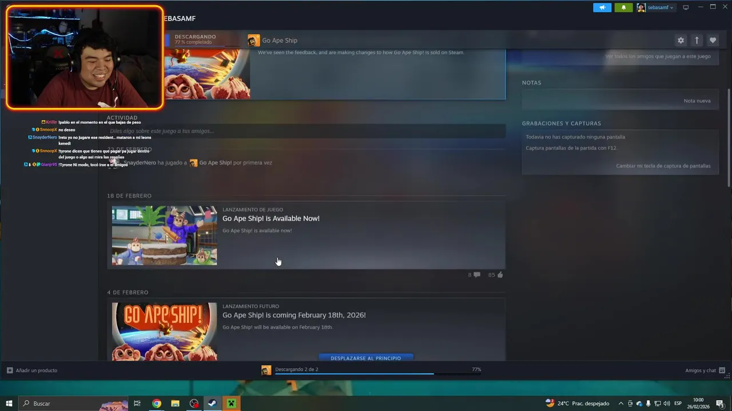Click the Buscar taskbar search box
This screenshot has width=732, height=411.
[x=73, y=404]
